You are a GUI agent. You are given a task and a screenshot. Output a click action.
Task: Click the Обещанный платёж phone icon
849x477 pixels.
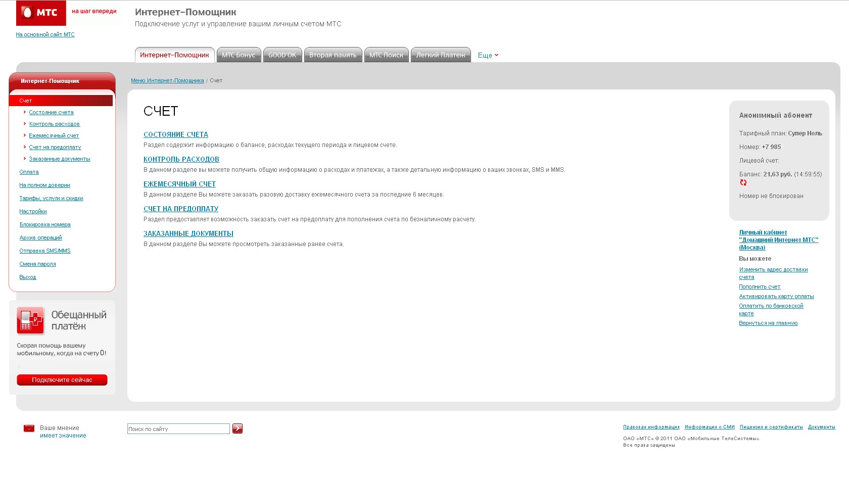[x=30, y=320]
